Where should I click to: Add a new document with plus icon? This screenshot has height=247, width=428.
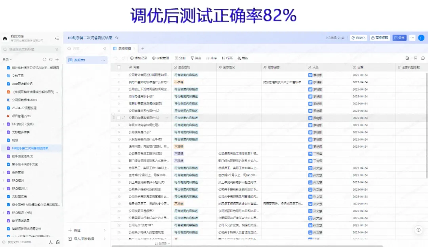57,59
